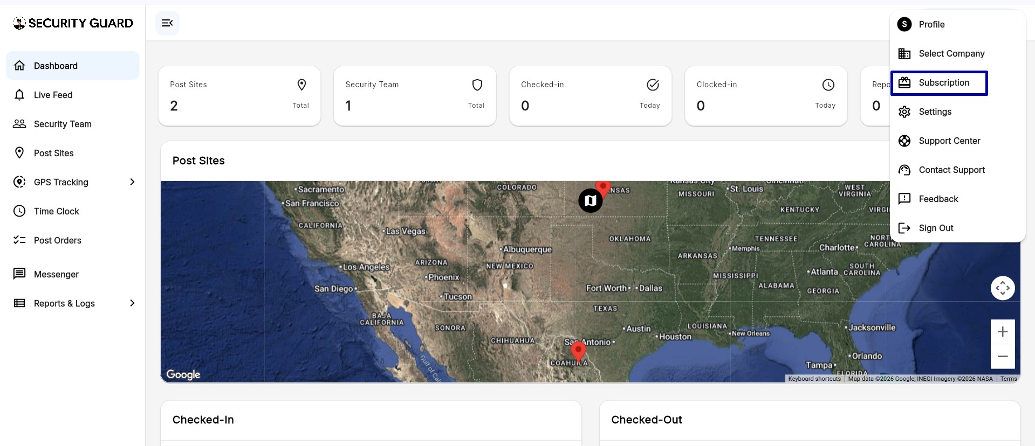Open the Clocked-in today card

point(766,96)
